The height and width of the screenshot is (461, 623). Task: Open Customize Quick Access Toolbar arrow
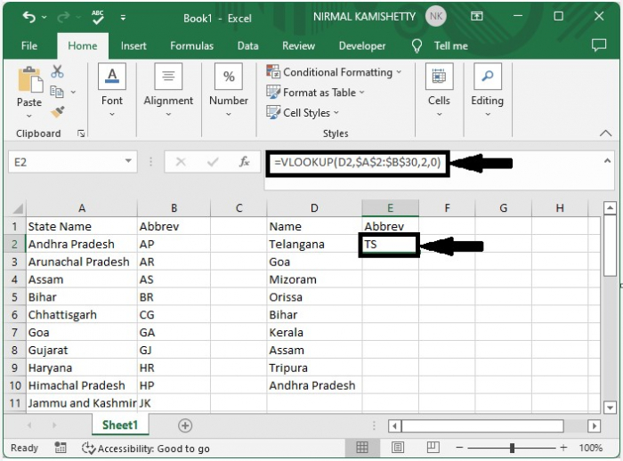pyautogui.click(x=123, y=18)
